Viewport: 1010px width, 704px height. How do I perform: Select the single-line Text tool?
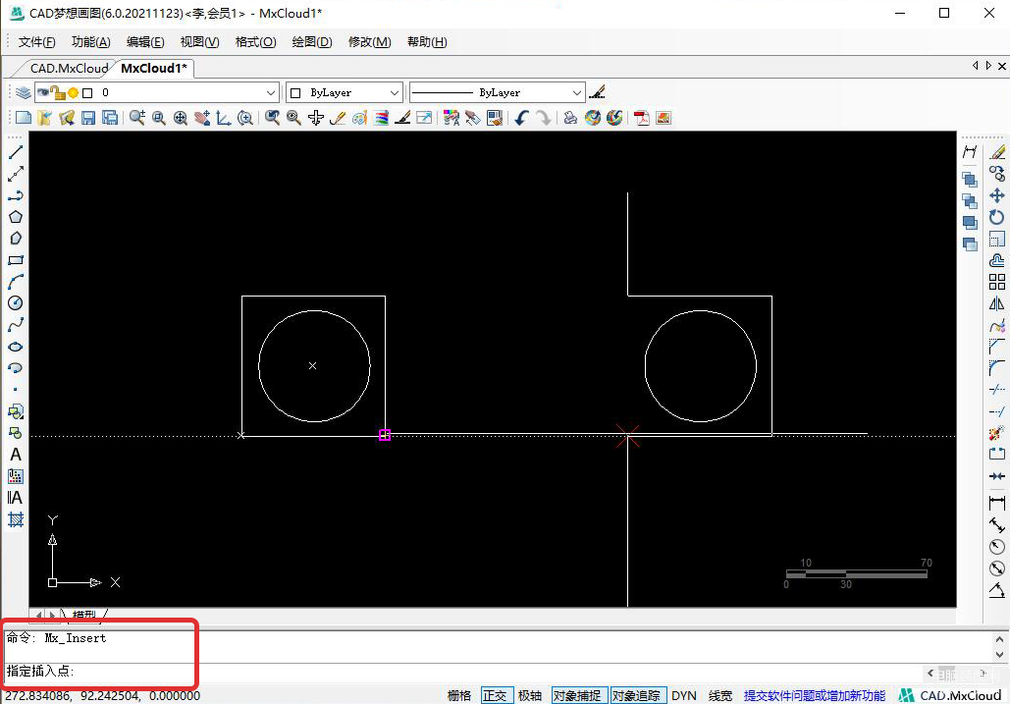16,455
